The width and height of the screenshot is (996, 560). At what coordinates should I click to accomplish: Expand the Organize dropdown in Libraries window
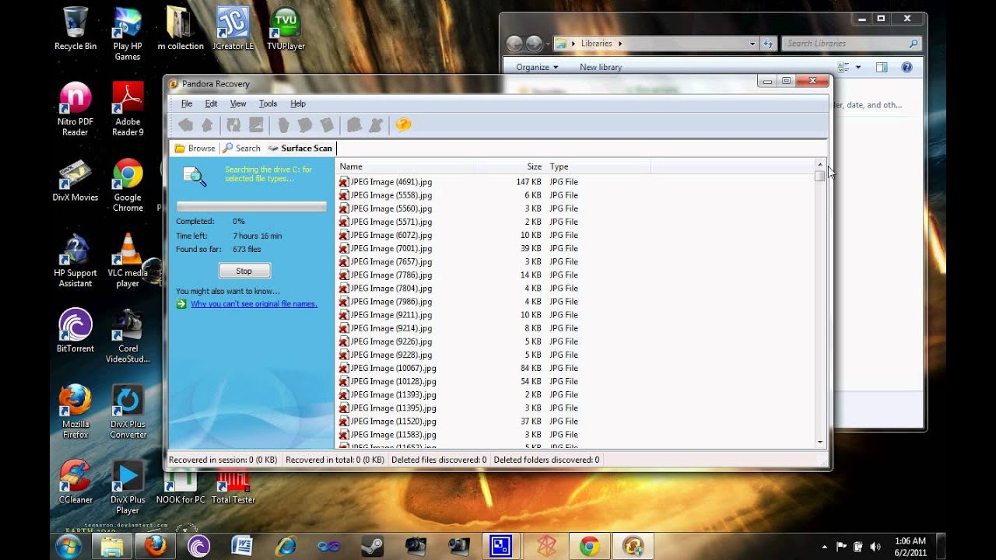coord(537,68)
